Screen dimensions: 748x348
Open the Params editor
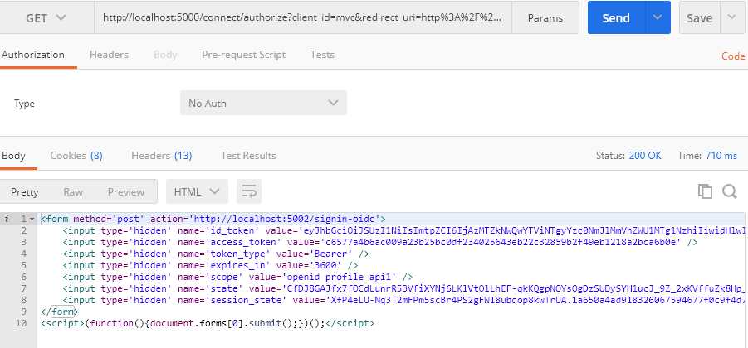click(545, 17)
